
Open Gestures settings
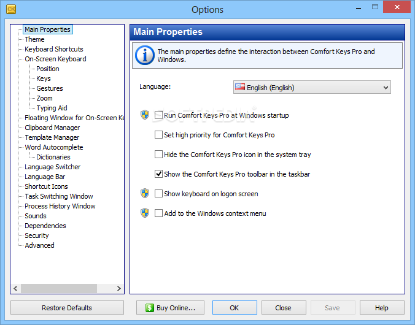(x=50, y=88)
